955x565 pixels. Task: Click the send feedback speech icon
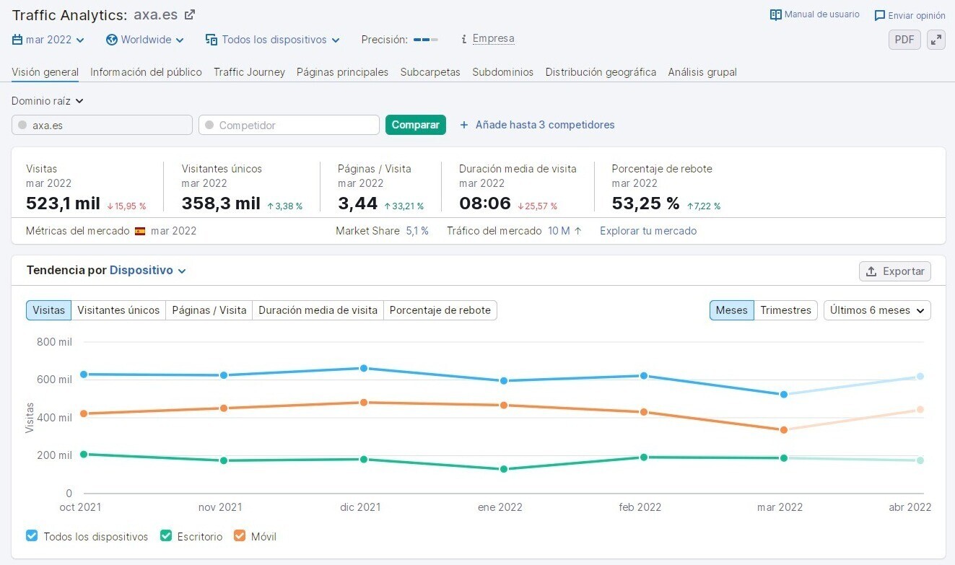[x=879, y=15]
